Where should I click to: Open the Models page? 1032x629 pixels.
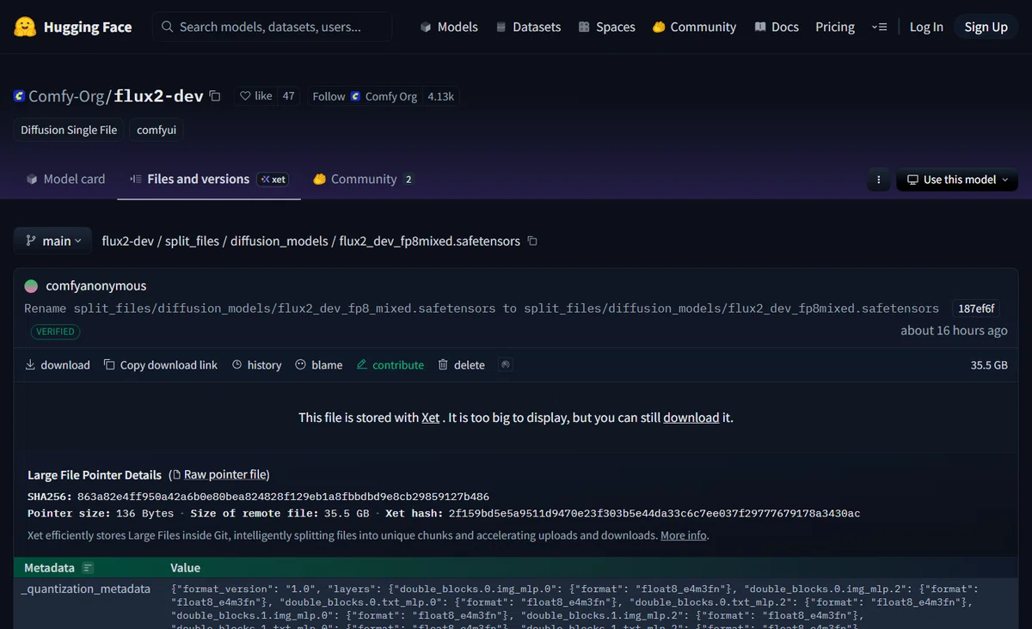(449, 27)
